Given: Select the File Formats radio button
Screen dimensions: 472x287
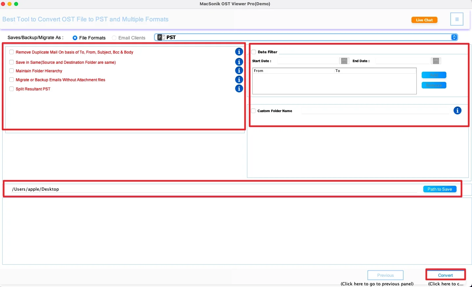Looking at the screenshot, I should (75, 38).
